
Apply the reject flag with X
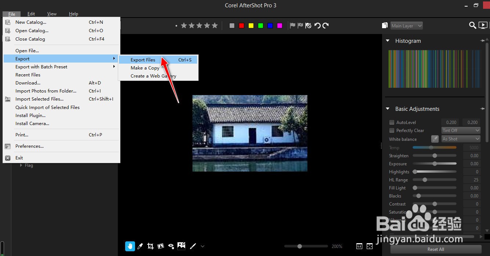(x=300, y=25)
